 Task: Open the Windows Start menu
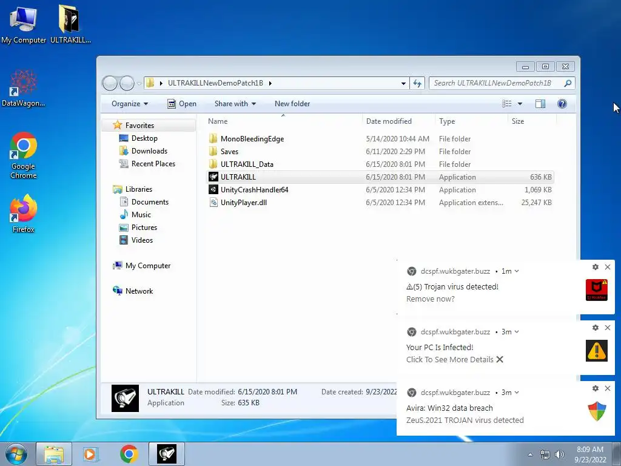point(16,454)
